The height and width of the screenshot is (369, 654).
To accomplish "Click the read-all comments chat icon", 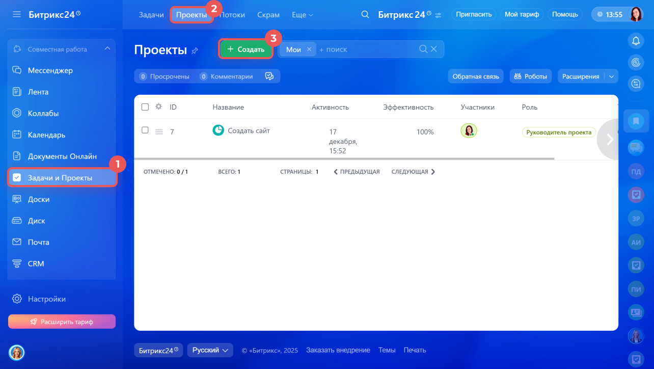I will point(269,76).
